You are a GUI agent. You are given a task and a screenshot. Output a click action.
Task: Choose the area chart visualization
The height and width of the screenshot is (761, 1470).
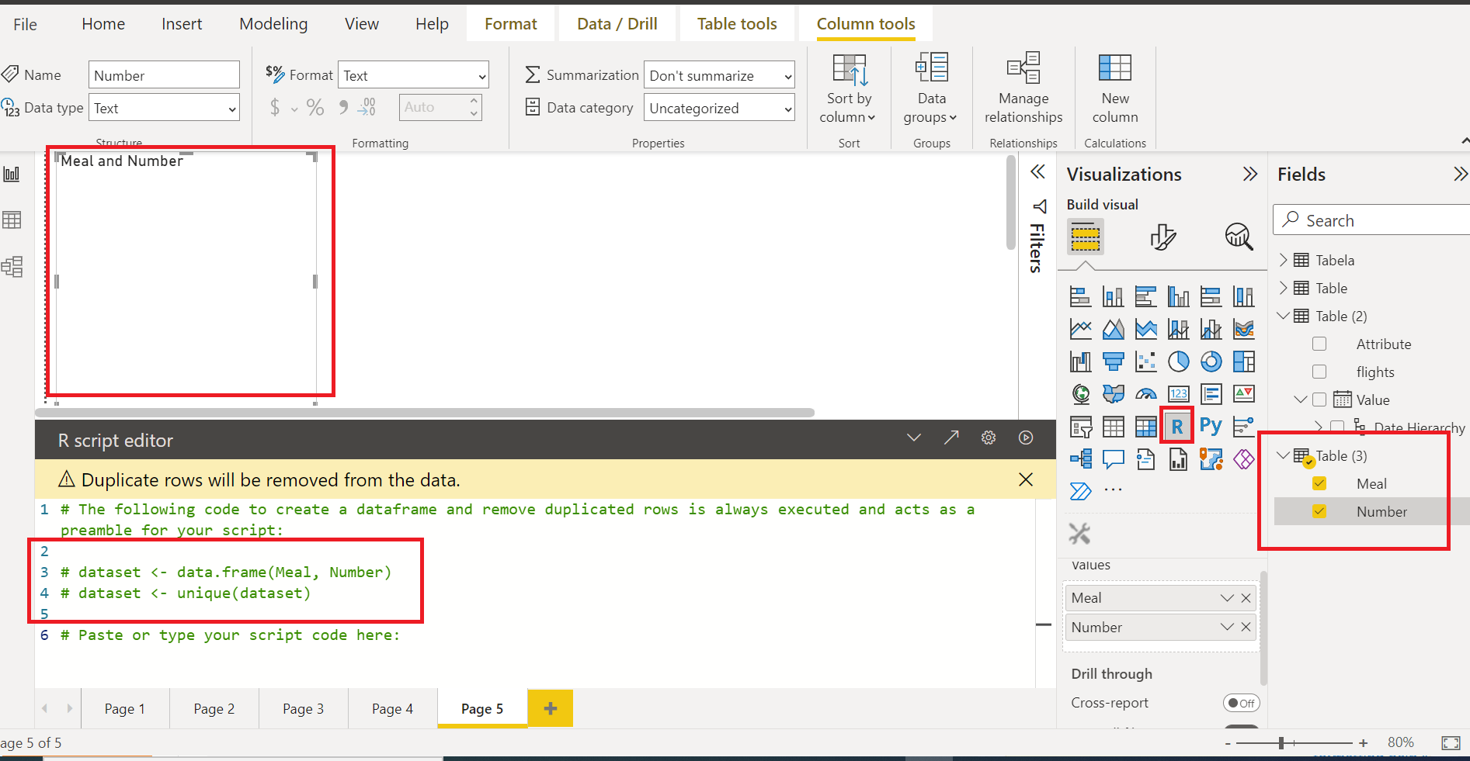[x=1113, y=329]
